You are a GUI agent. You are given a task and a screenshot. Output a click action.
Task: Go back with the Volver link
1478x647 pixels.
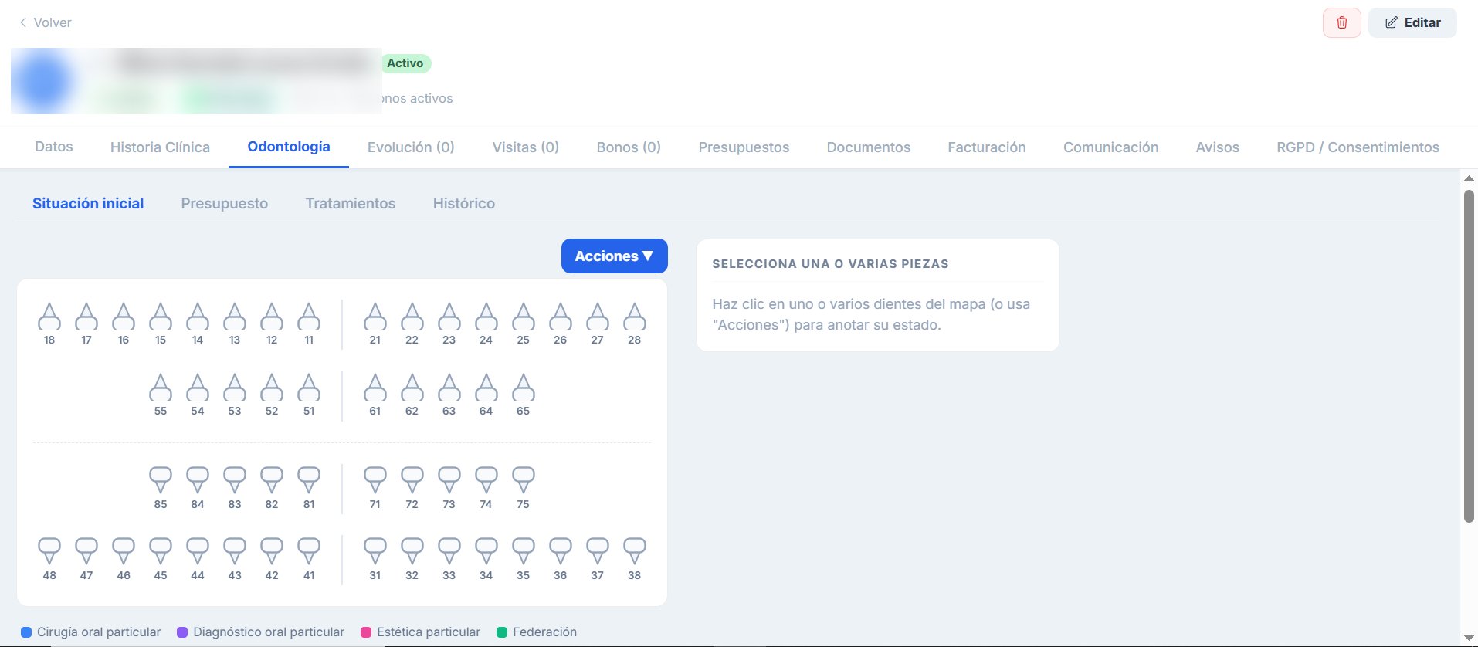(x=46, y=22)
